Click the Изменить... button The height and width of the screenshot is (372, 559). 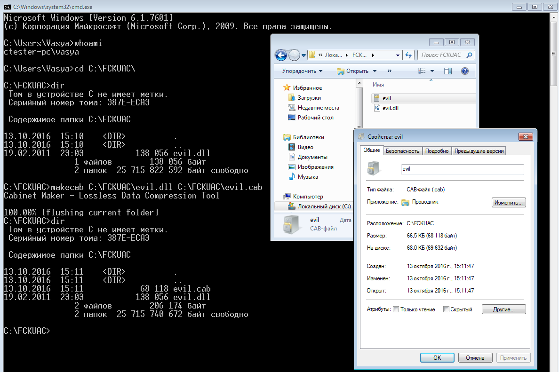(508, 203)
